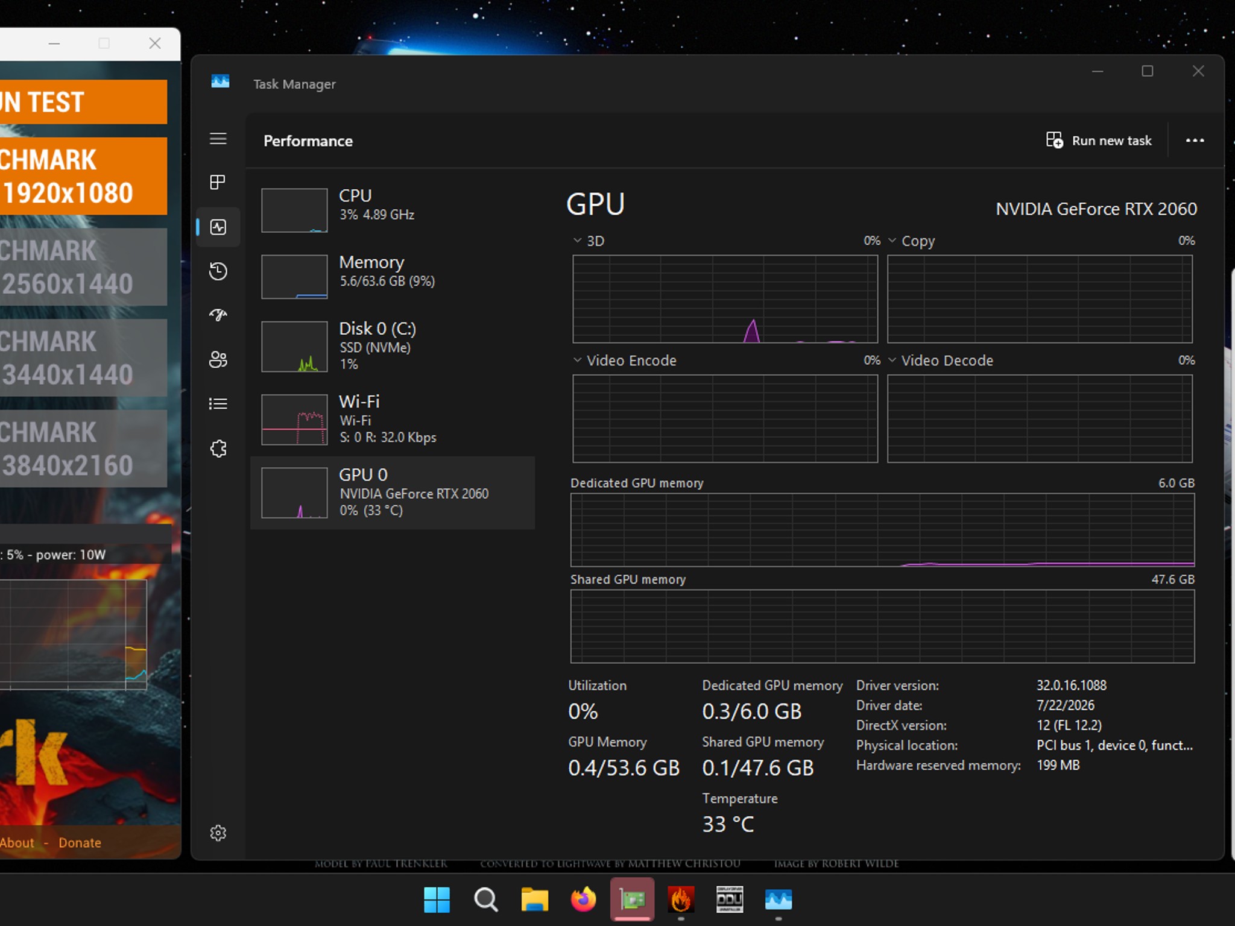The image size is (1235, 926).
Task: Open Firefox from taskbar
Action: point(583,900)
